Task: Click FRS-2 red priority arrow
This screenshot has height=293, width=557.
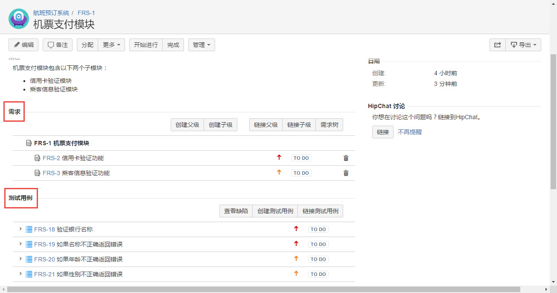Action: pyautogui.click(x=279, y=158)
